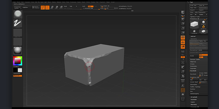Click the Xpose icon on right shelf
Screen dimensions: 219x109
tap(183, 99)
